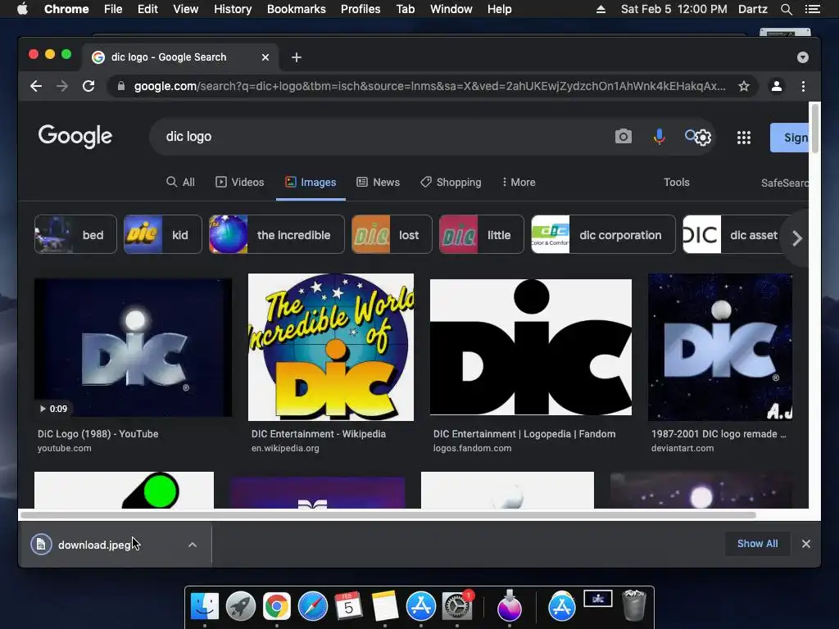The height and width of the screenshot is (629, 839).
Task: Open the Chrome profile avatar icon
Action: [x=777, y=86]
